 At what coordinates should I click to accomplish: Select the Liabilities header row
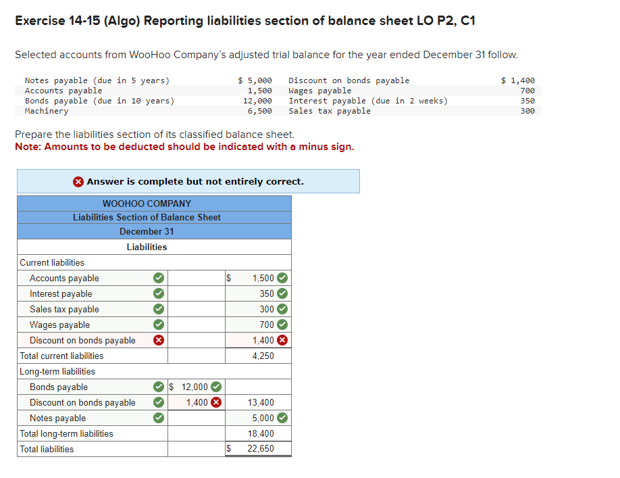pos(147,247)
